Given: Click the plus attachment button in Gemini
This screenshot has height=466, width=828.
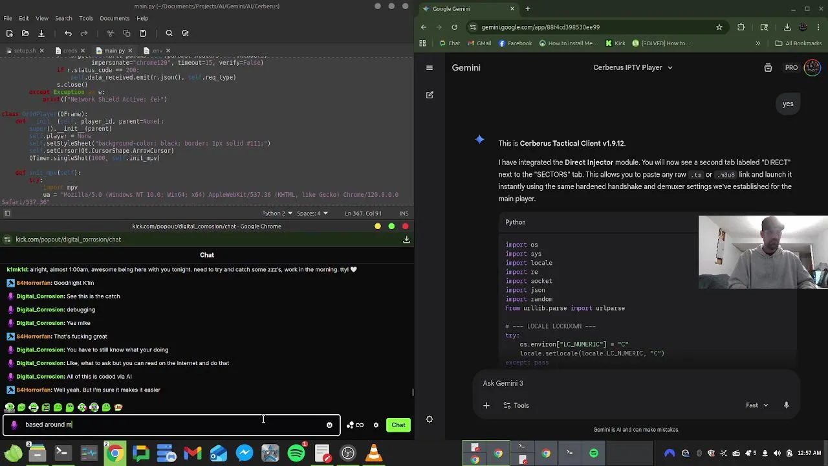Looking at the screenshot, I should (486, 406).
